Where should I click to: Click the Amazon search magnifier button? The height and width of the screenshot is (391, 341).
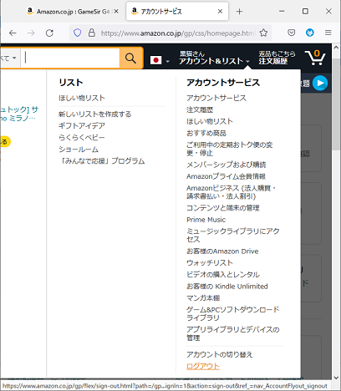click(130, 58)
